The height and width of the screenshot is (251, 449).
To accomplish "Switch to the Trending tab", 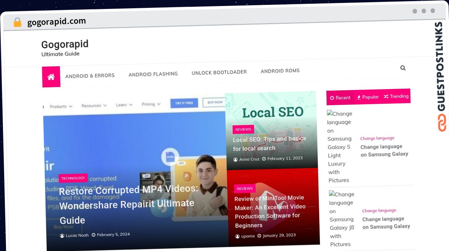I will pyautogui.click(x=396, y=96).
